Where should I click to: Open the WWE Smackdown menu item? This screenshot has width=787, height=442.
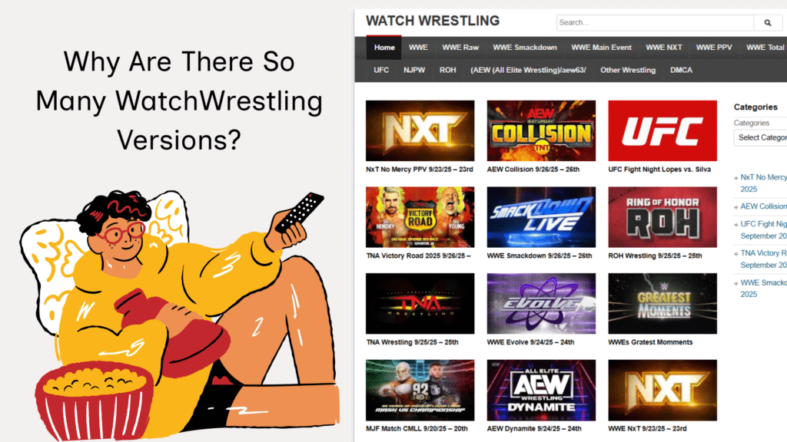point(524,48)
